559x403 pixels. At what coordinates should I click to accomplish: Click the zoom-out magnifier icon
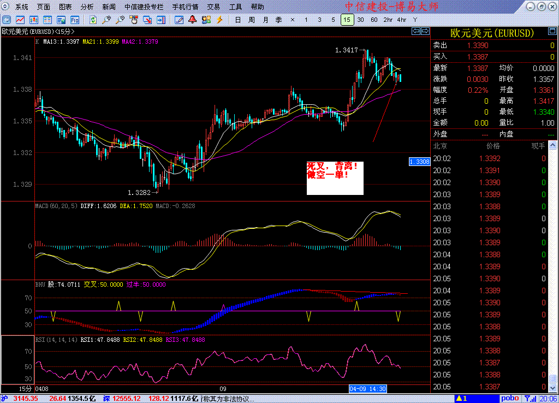[x=120, y=20]
